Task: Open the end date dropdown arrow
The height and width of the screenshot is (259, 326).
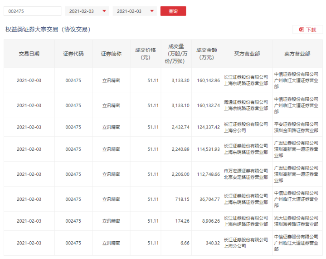Action: (x=152, y=11)
